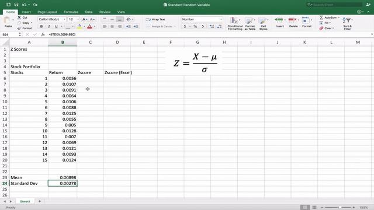Apply the red font color

click(89, 26)
